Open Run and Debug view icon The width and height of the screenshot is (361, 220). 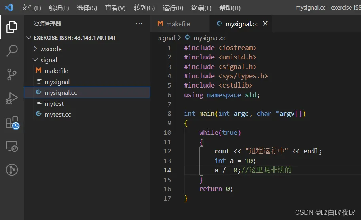click(x=11, y=98)
